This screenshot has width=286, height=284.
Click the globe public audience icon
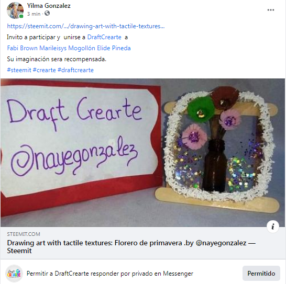[47, 13]
